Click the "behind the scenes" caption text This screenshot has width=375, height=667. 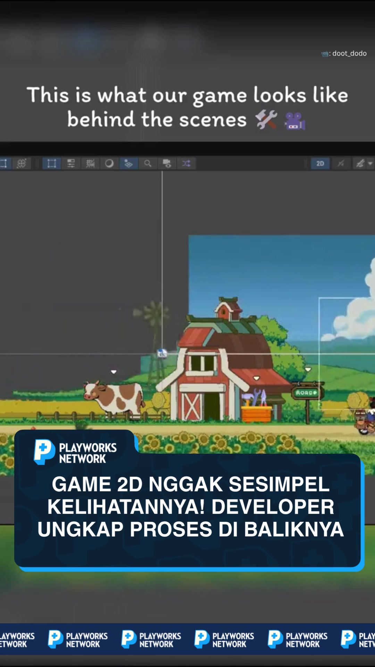(x=157, y=120)
